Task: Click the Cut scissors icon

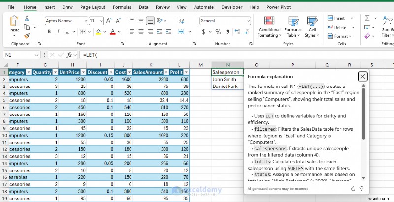Action: click(x=27, y=18)
